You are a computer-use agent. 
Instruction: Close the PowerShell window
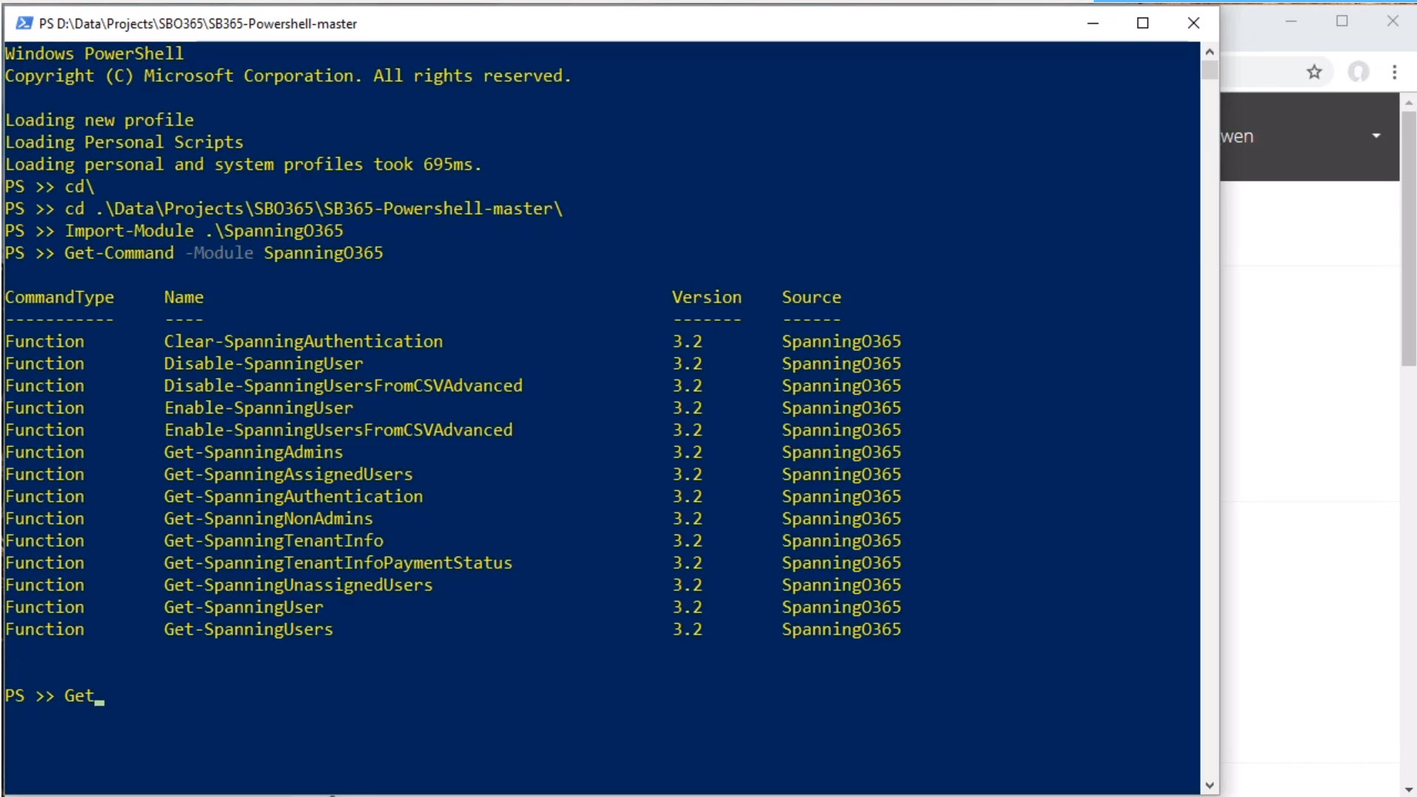1193,24
